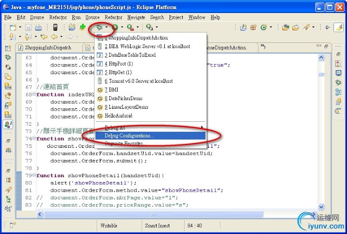
Task: Launch the HelloAndroid debug entry
Action: (150, 116)
